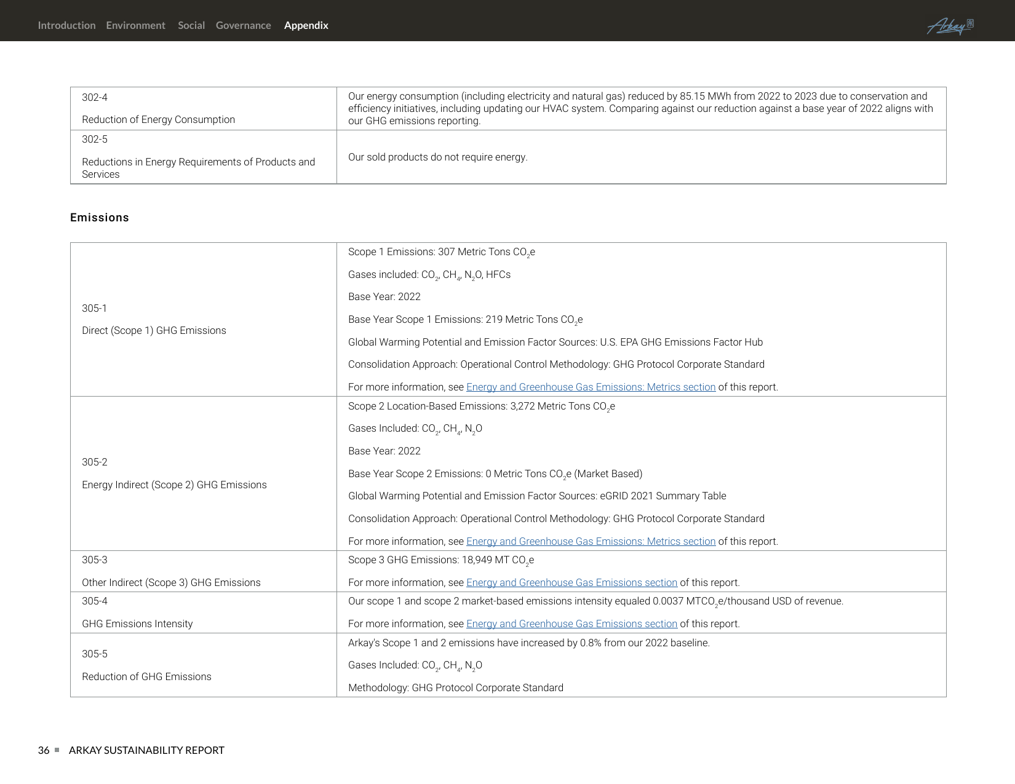Screen dimensions: 1015x784
Task: Click 'increased by 0.8% from our 2022 baseline' sentence
Action: point(529,643)
